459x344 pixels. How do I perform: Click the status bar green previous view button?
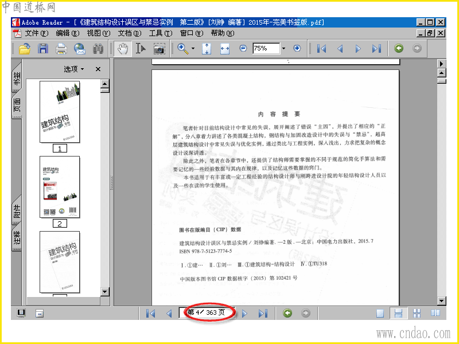287,313
